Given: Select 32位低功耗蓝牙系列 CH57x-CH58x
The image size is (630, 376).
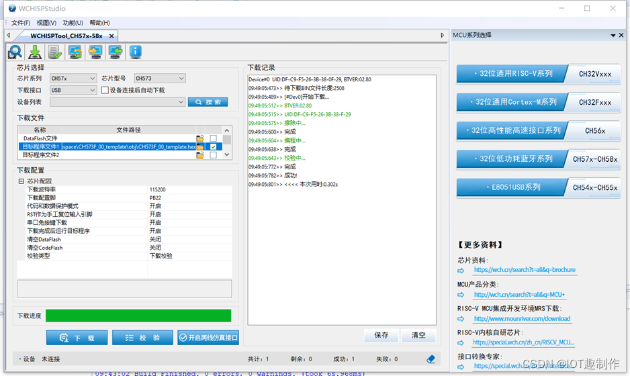Looking at the screenshot, I should point(539,159).
